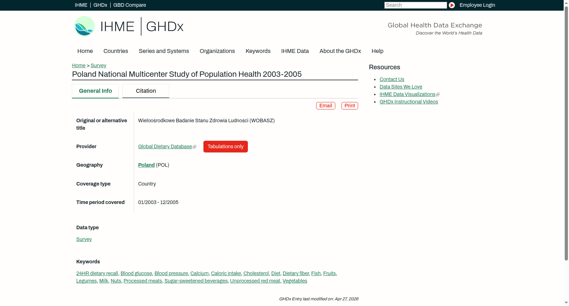
Task: Click the IHME GHDx logo
Action: [128, 26]
